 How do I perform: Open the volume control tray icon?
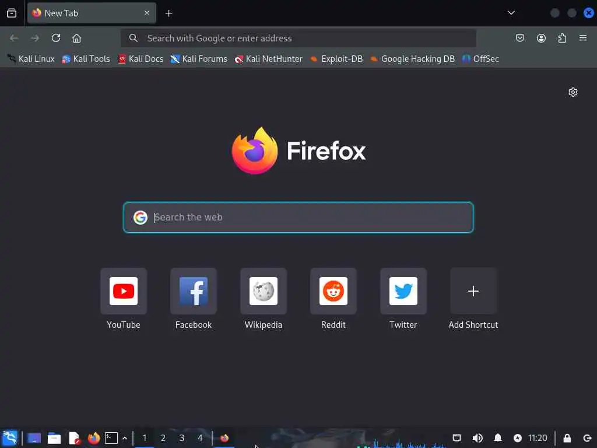click(x=477, y=438)
